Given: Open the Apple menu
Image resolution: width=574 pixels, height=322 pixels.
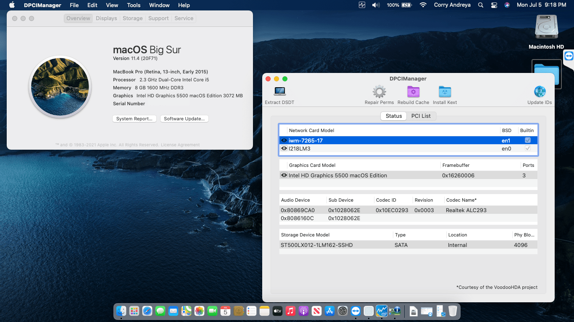Looking at the screenshot, I should [x=12, y=5].
